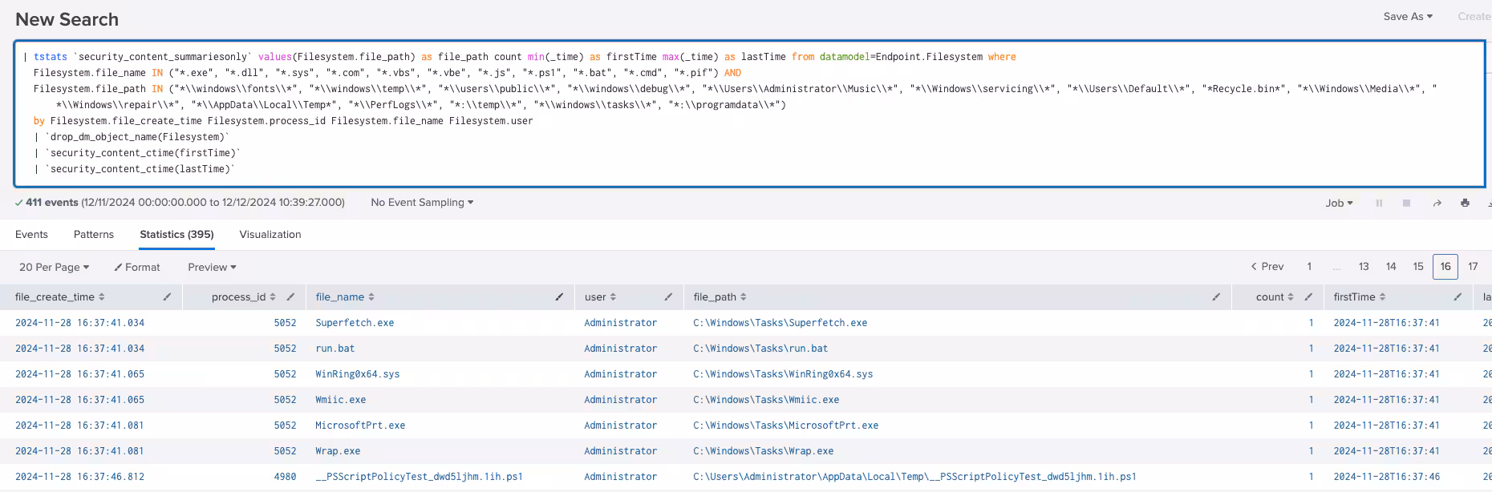
Task: Expand the No Event Sampling dropdown
Action: click(x=422, y=203)
